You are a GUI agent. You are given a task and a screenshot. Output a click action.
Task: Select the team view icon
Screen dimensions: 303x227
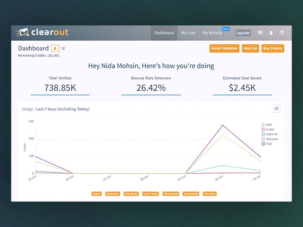click(x=64, y=48)
